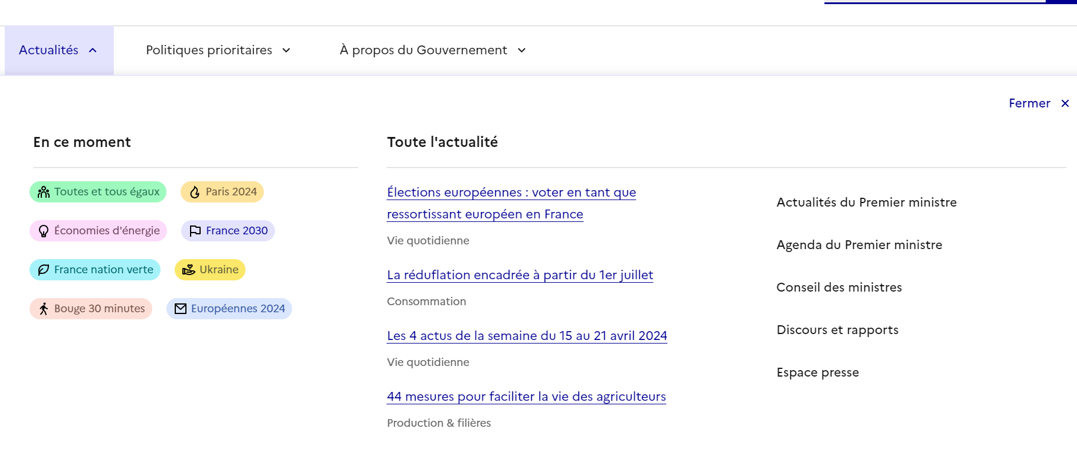Click the lightbulb icon in Économies d'énergie tag
This screenshot has height=461, width=1077.
(44, 231)
